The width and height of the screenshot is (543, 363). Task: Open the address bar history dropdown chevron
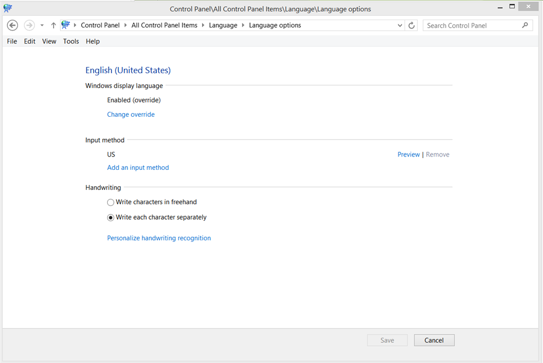tap(400, 25)
